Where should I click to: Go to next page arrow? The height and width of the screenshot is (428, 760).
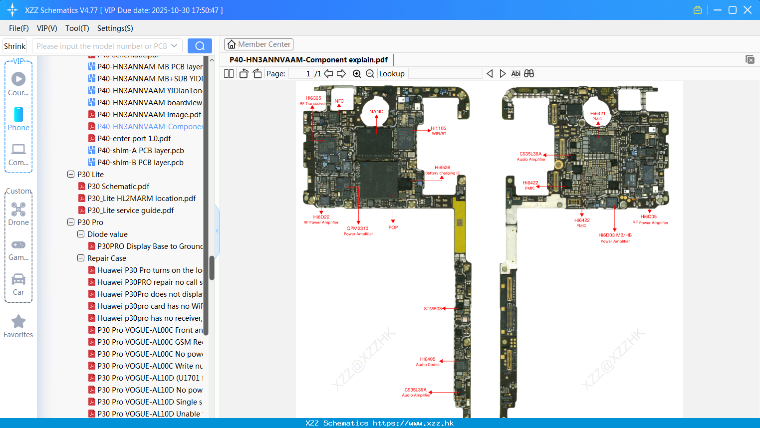coord(341,73)
